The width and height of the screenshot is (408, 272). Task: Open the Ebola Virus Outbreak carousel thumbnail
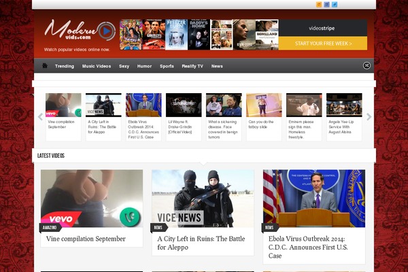tap(143, 105)
